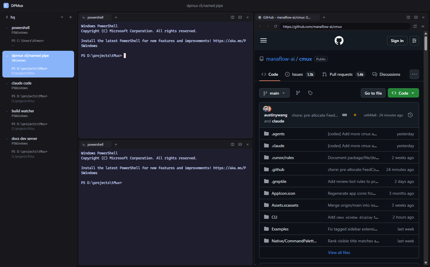Open GitHub hamburger navigation menu
This screenshot has width=430, height=267.
[x=264, y=40]
